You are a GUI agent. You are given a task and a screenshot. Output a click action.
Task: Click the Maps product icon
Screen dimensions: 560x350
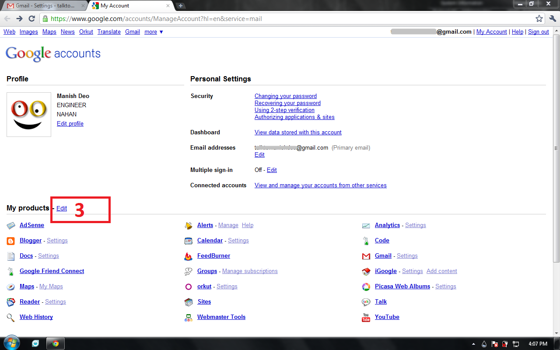[x=11, y=287]
